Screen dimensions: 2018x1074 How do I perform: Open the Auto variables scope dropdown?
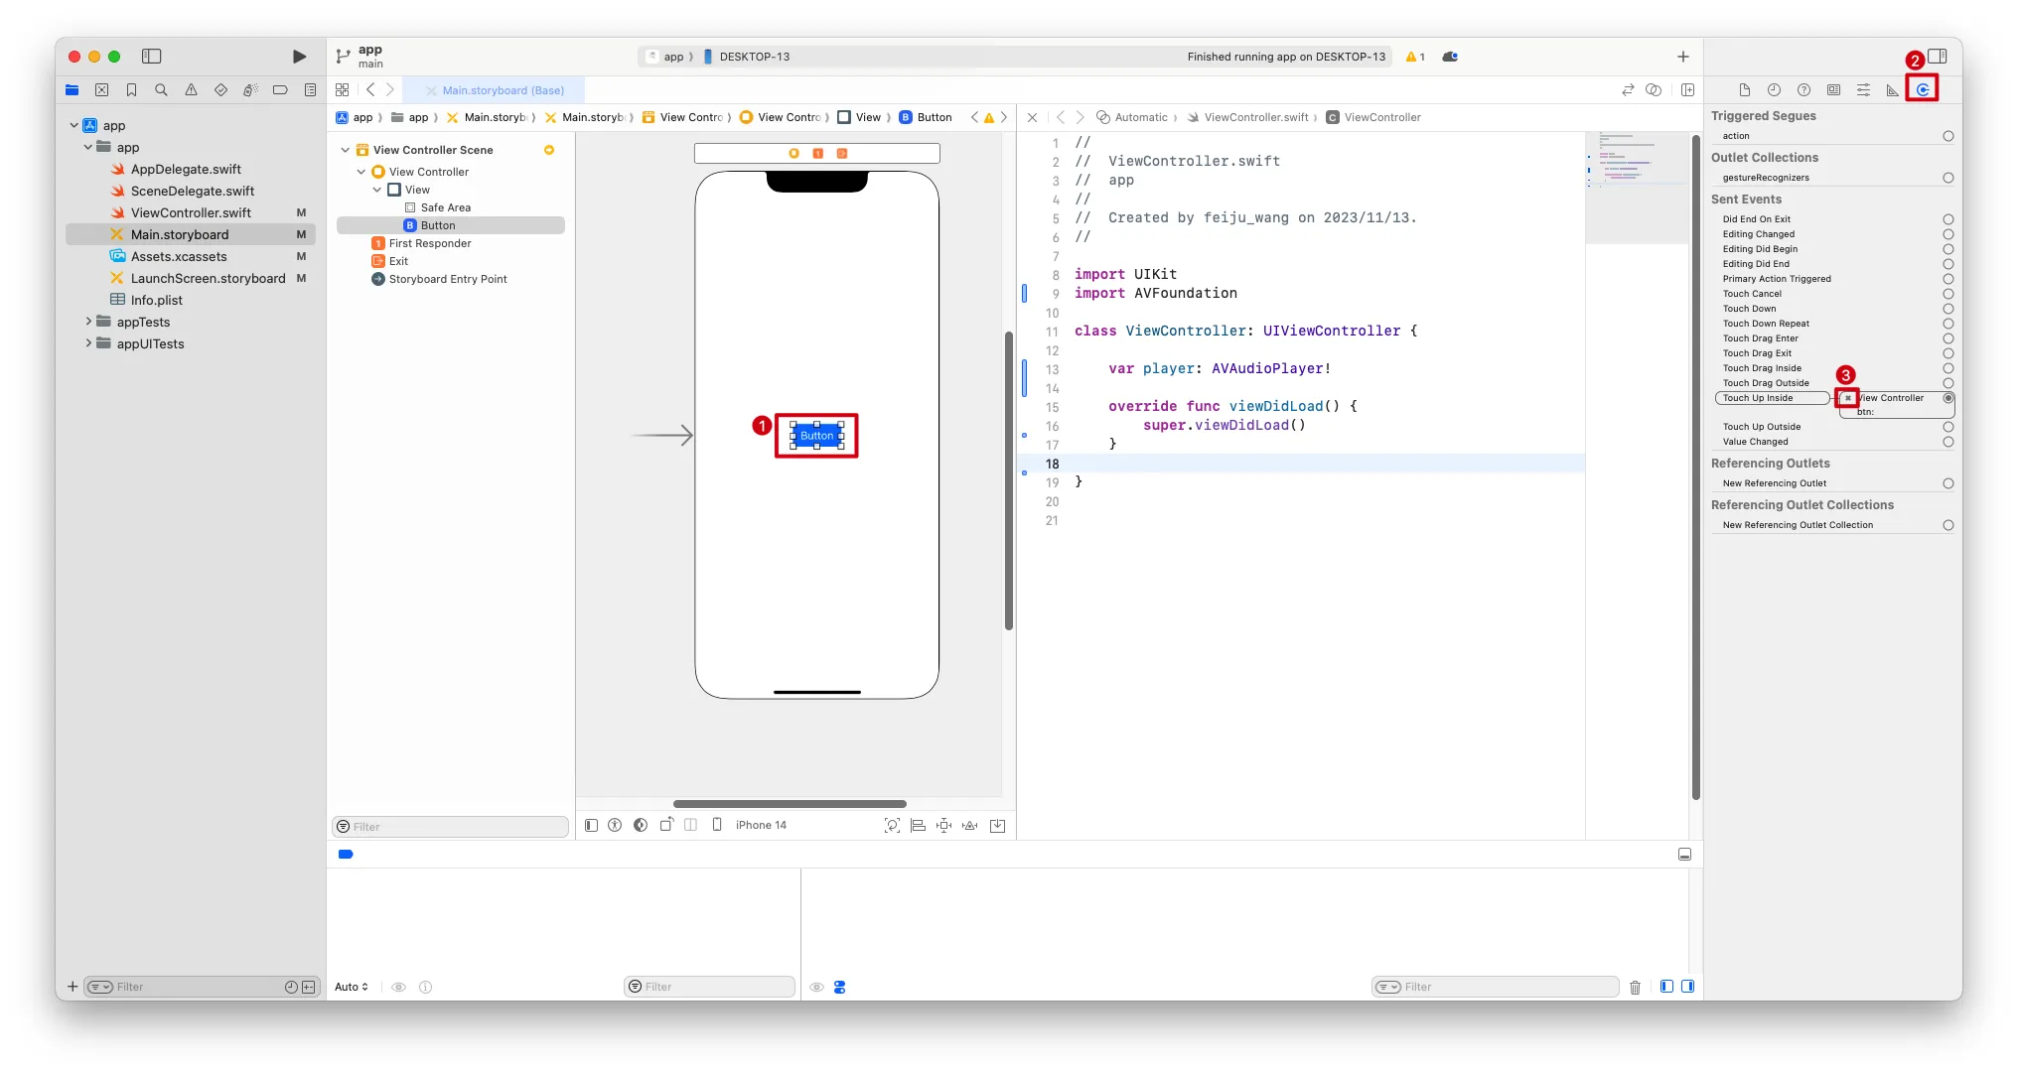(x=352, y=987)
